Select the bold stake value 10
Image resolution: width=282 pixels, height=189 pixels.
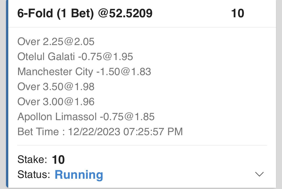point(58,160)
